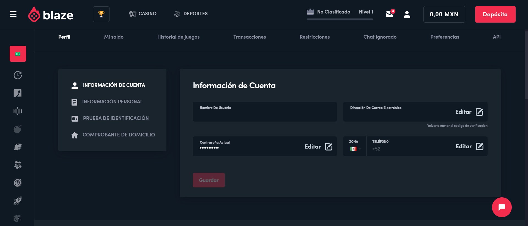The width and height of the screenshot is (528, 226).
Task: Click the user profile icon in header
Action: tap(407, 14)
